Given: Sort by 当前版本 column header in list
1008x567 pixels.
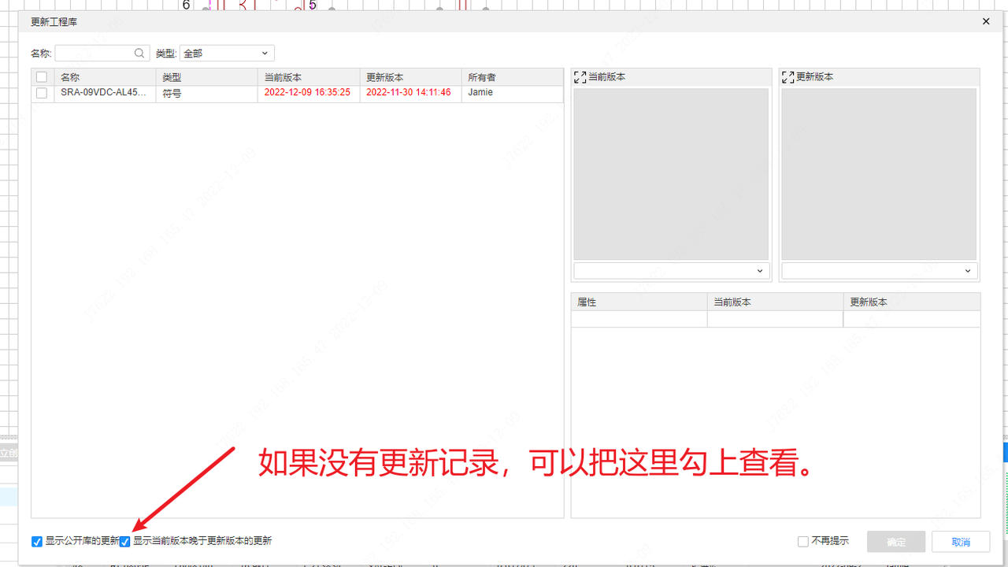Looking at the screenshot, I should tap(309, 77).
